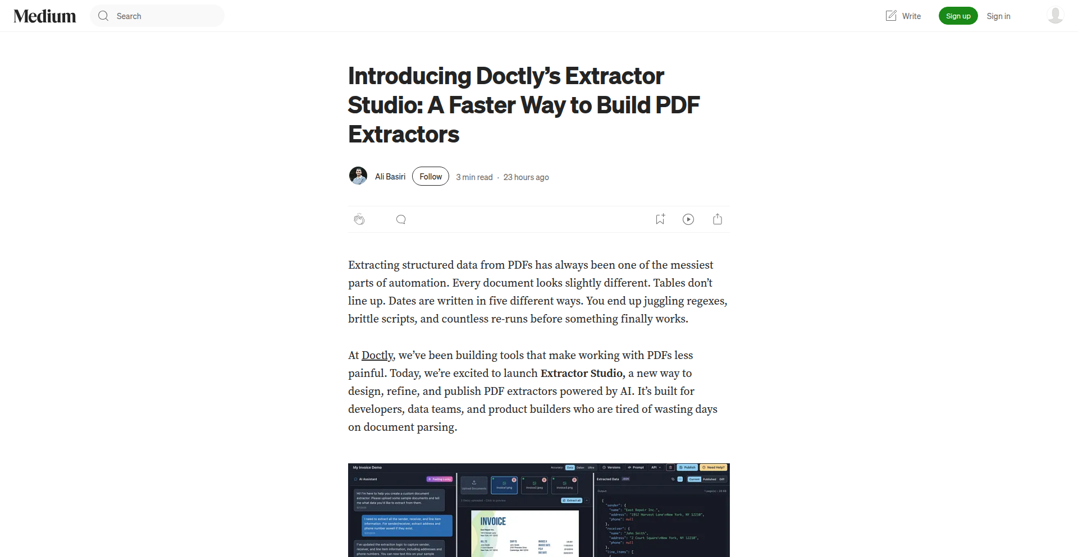Click the article title heading
Image resolution: width=1078 pixels, height=557 pixels.
pyautogui.click(x=524, y=105)
